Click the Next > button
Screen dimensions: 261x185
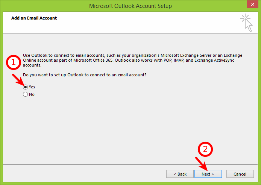[x=208, y=174]
